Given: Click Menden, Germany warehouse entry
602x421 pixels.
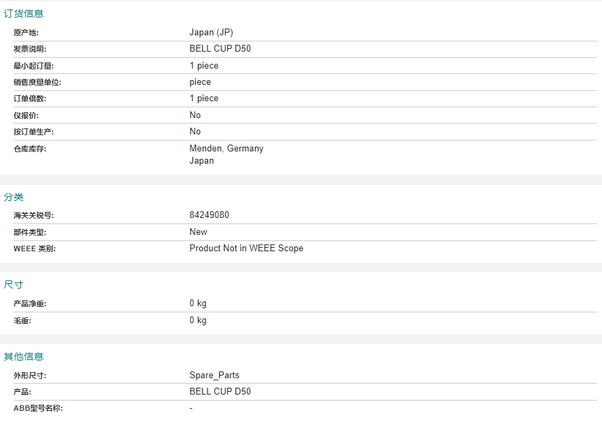Looking at the screenshot, I should pyautogui.click(x=227, y=149).
